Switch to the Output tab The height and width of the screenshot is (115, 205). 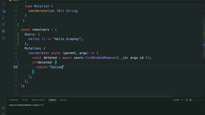click(x=25, y=100)
